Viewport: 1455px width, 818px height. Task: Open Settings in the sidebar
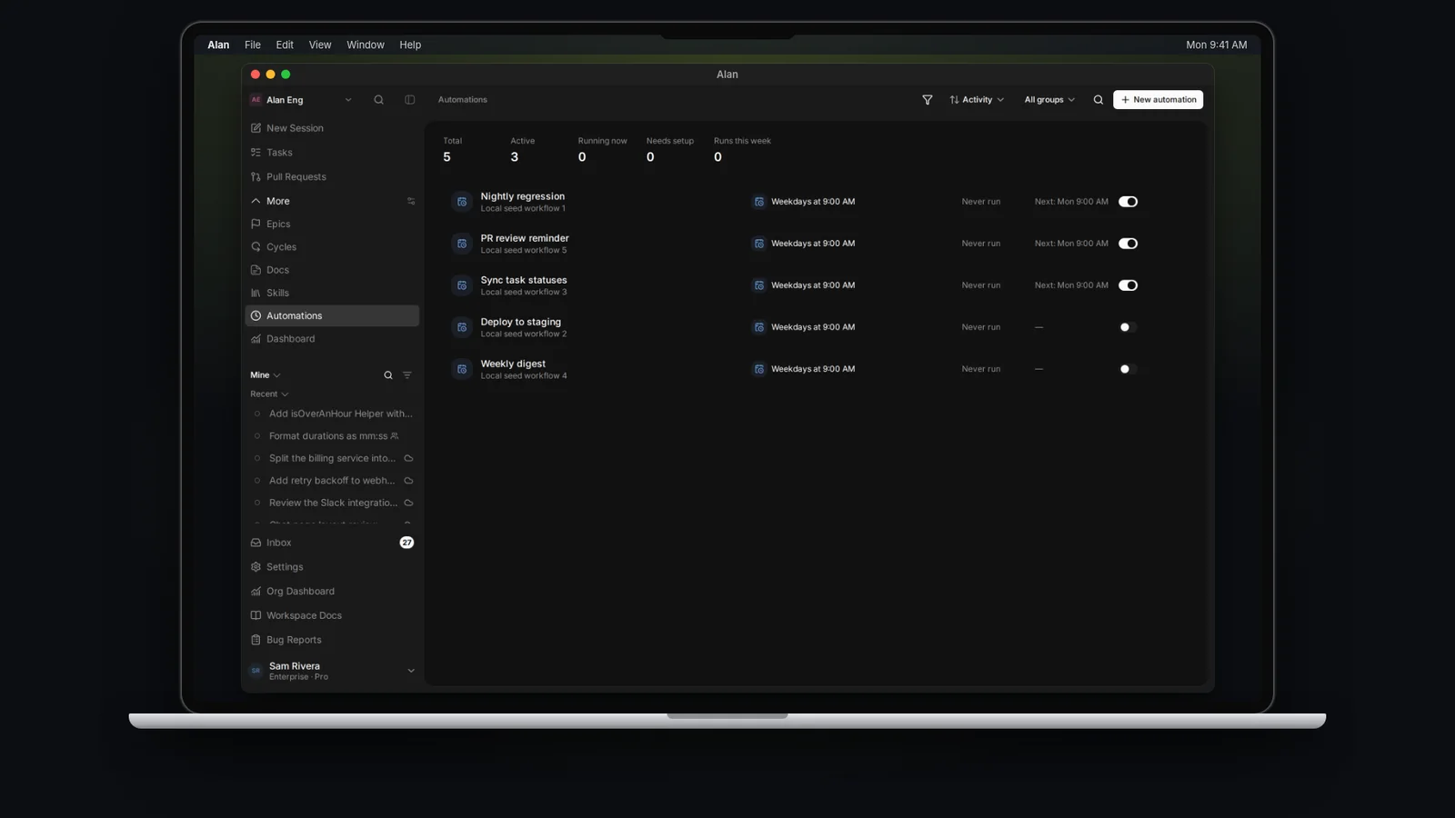332,567
